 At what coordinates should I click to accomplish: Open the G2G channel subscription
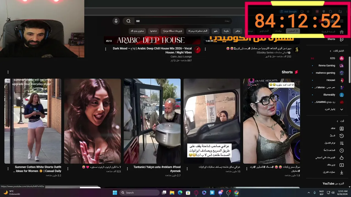click(332, 58)
